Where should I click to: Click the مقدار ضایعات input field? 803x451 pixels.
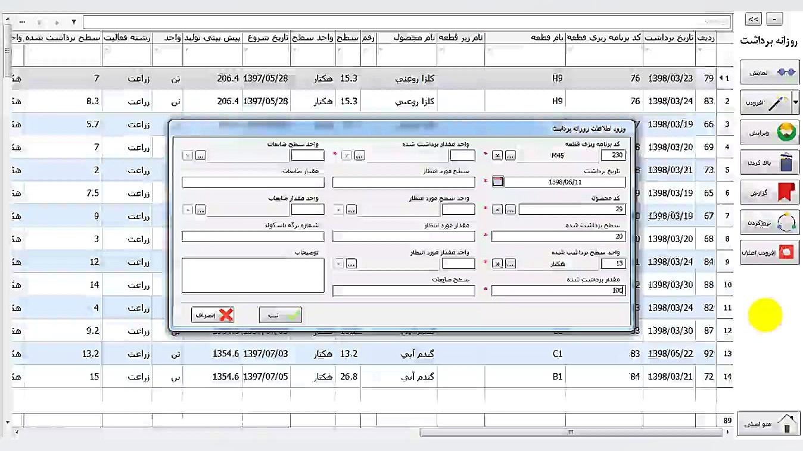[x=253, y=182]
